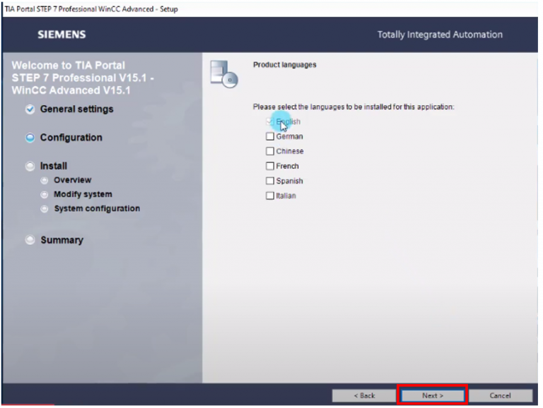Click the Configuration step bullet icon
543x408 pixels.
pos(30,138)
